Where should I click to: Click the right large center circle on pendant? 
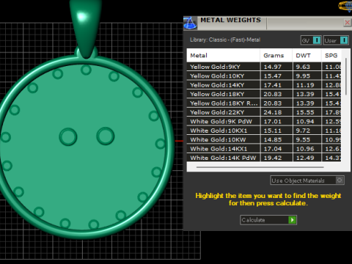pyautogui.click(x=106, y=136)
